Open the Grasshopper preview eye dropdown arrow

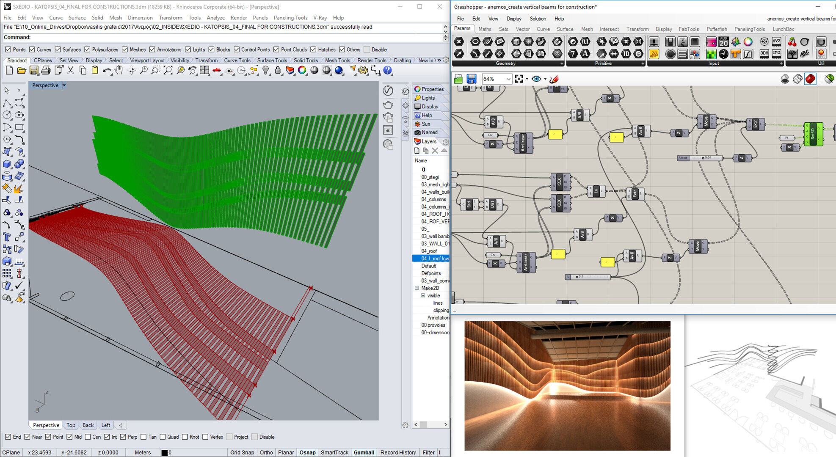pyautogui.click(x=545, y=79)
